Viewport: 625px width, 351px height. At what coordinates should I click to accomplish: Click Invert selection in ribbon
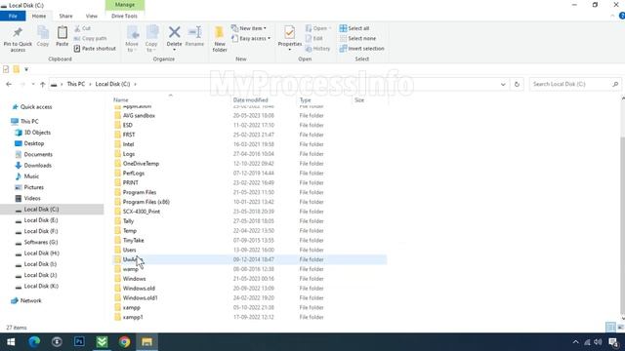(x=362, y=48)
